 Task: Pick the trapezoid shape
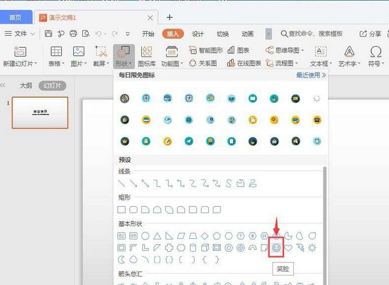pos(193,236)
